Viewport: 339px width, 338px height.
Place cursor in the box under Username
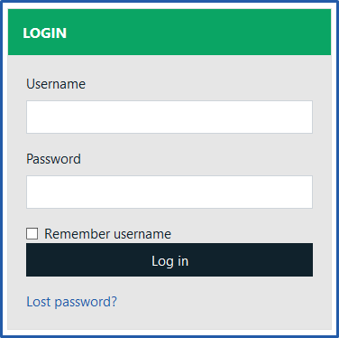coord(169,117)
